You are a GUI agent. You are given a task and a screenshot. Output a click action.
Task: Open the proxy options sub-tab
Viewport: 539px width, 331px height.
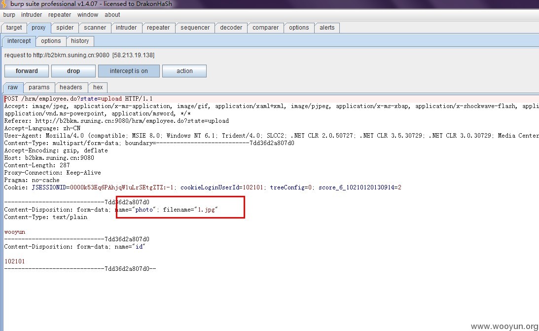51,41
